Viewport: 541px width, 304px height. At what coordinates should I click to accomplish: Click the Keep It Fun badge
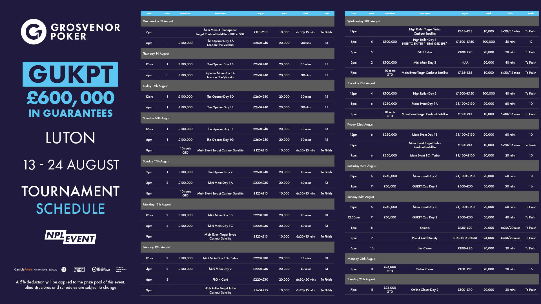79,270
